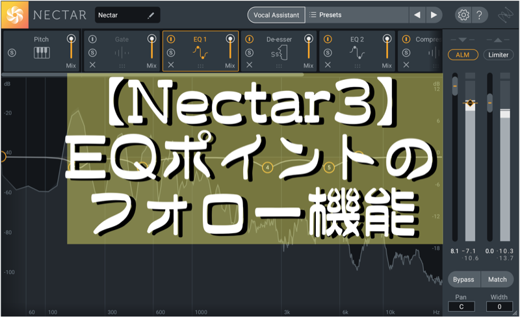Solo the EQ 2 module
This screenshot has width=520, height=317.
point(328,53)
